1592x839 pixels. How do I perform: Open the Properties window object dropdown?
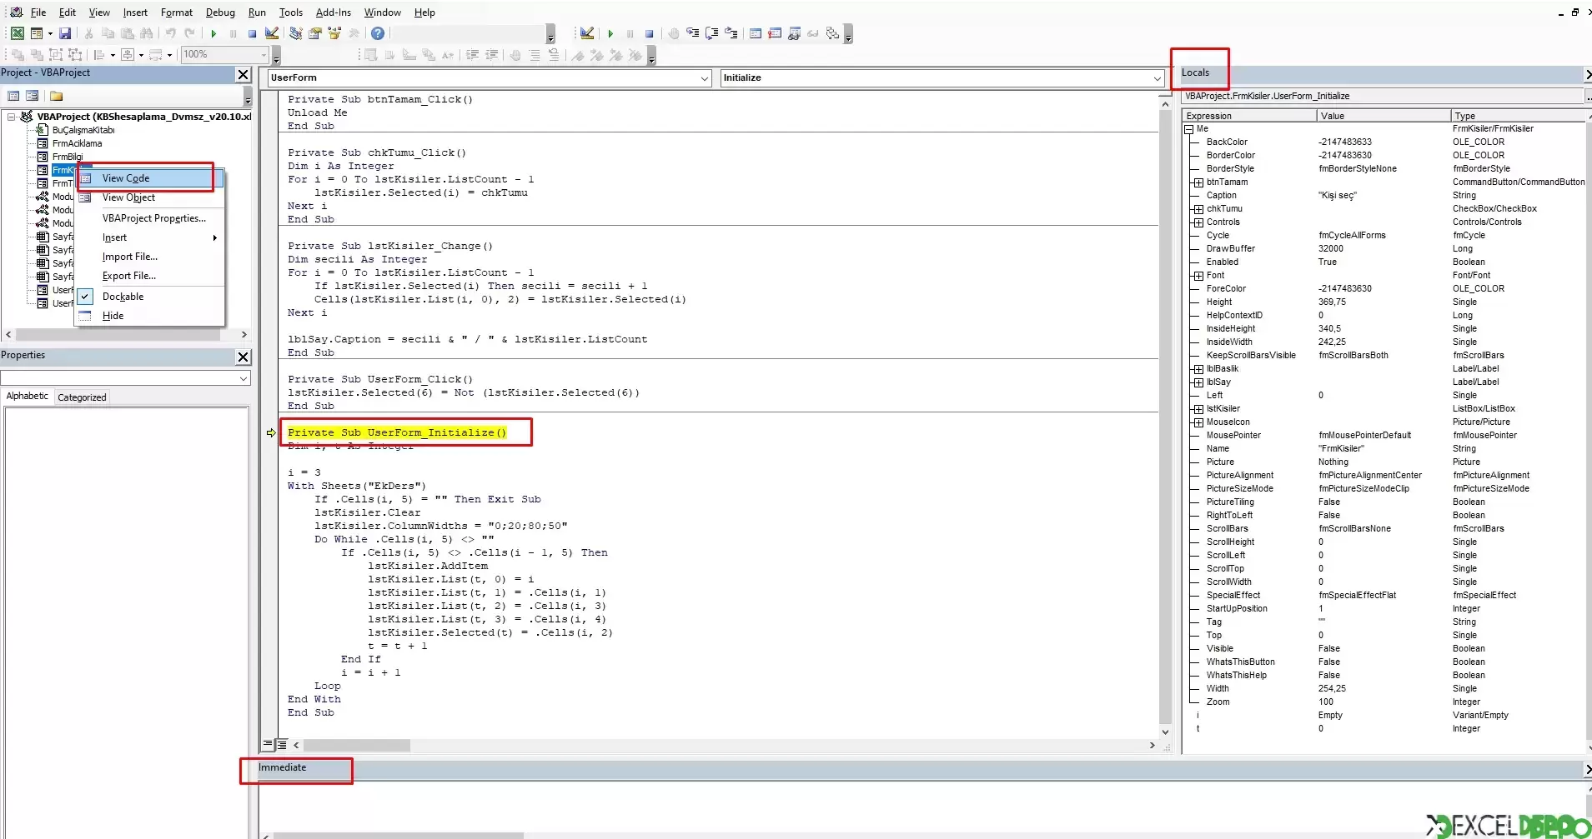tap(244, 378)
